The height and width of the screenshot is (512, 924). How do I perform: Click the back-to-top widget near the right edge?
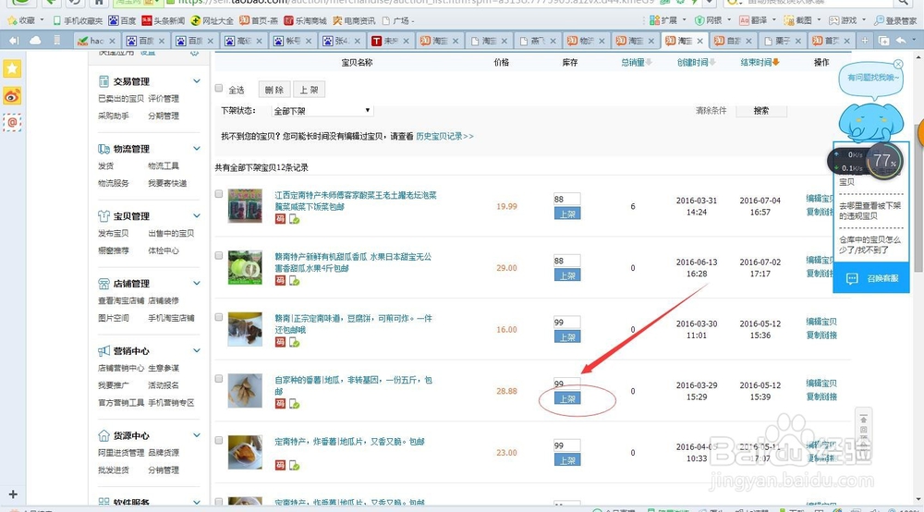tap(863, 432)
